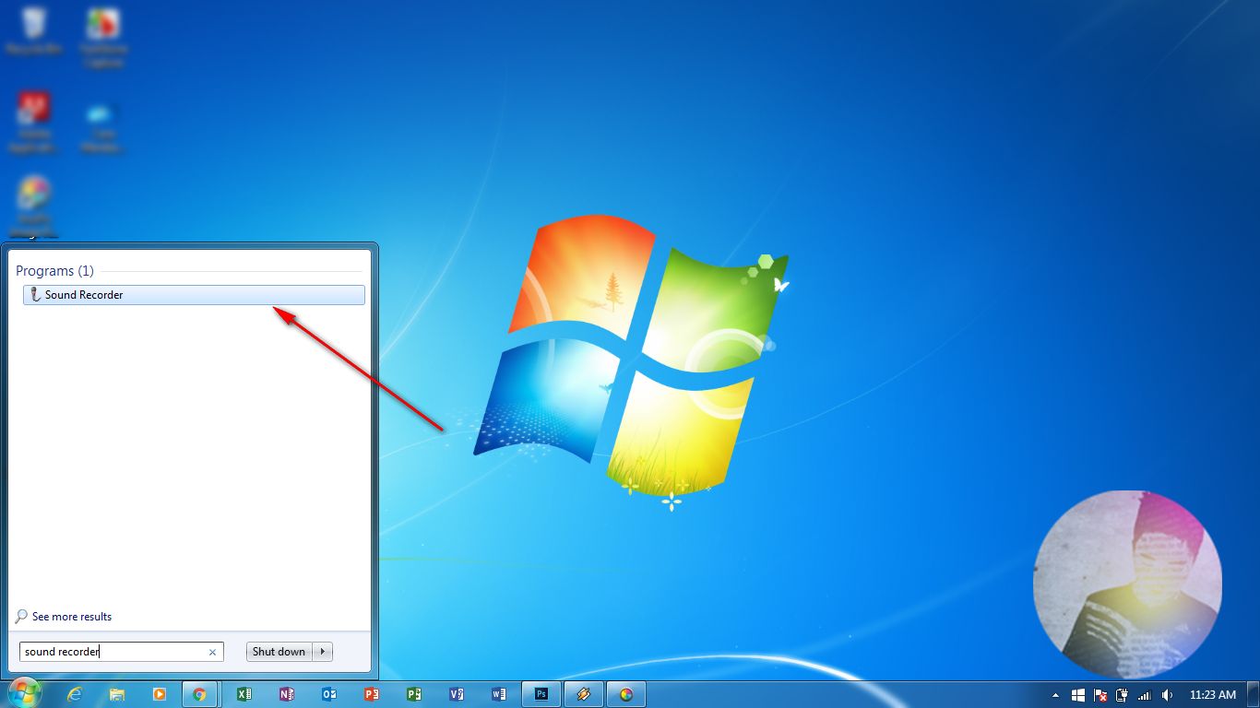Viewport: 1260px width, 708px height.
Task: Launch PowerPoint from the taskbar
Action: point(371,694)
